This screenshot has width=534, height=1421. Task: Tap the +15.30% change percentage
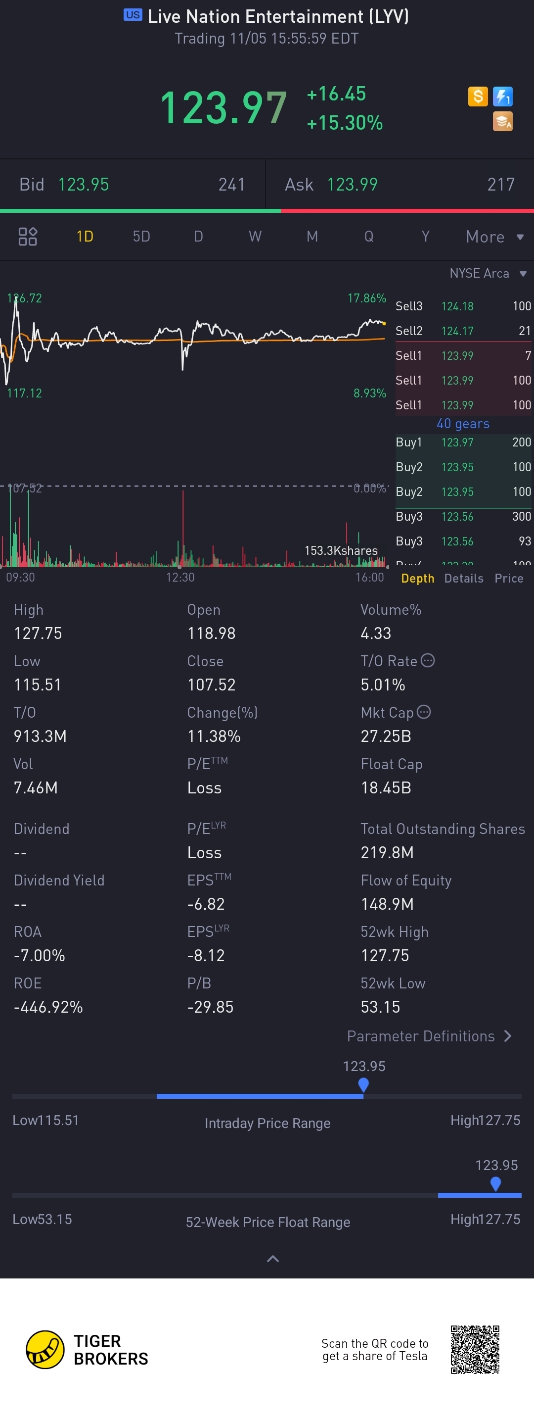pyautogui.click(x=345, y=122)
